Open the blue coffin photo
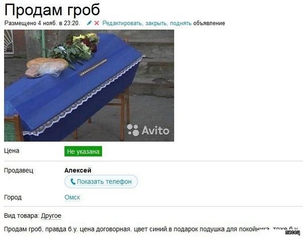Viewport: 303px width, 238px height. tap(89, 85)
